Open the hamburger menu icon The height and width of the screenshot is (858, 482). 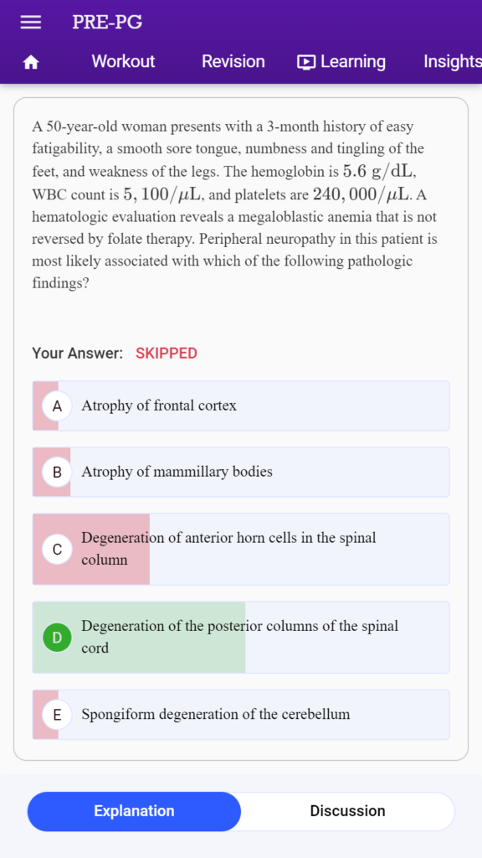click(31, 22)
